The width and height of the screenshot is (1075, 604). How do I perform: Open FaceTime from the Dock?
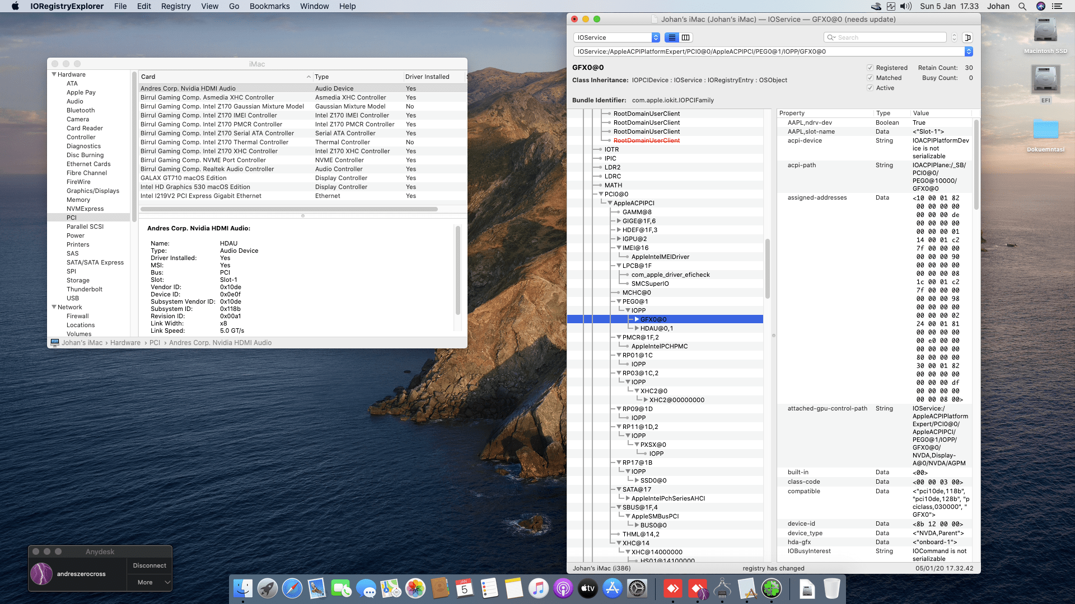tap(342, 588)
